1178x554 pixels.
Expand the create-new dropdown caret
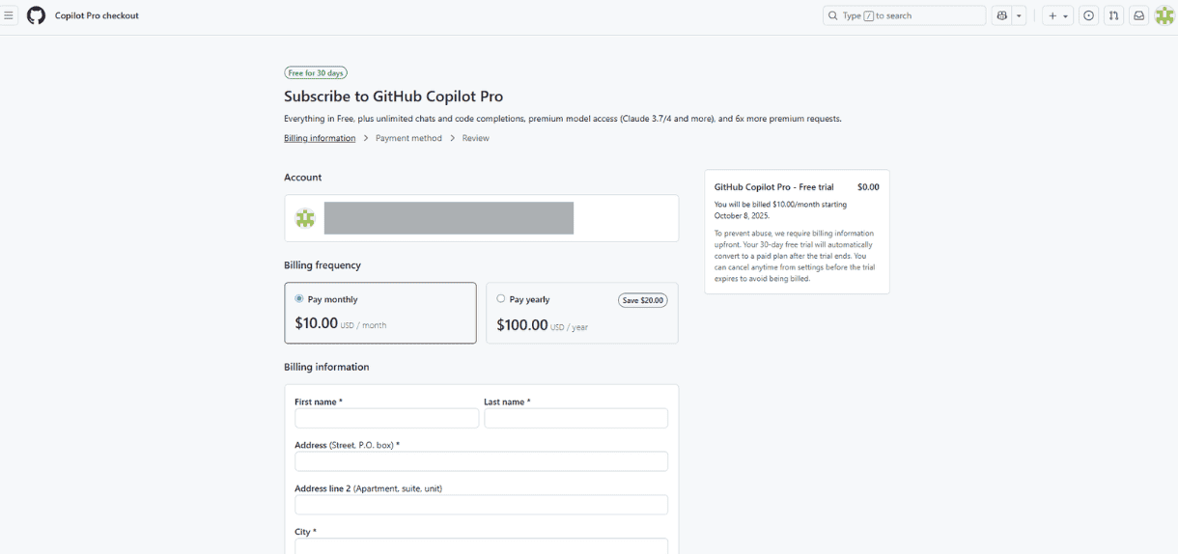1066,15
